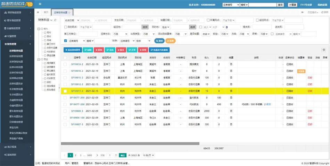Click the horizontal scrollbar under the table
This screenshot has height=166, width=330.
click(130, 144)
